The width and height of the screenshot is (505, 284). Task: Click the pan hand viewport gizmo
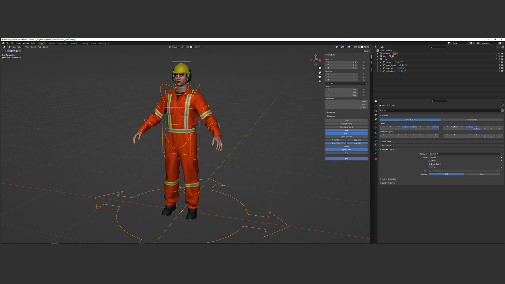click(320, 73)
